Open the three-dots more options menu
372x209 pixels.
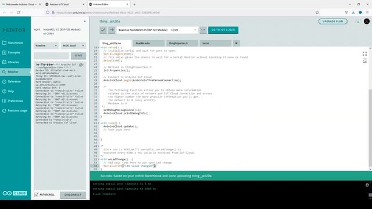coord(203,30)
